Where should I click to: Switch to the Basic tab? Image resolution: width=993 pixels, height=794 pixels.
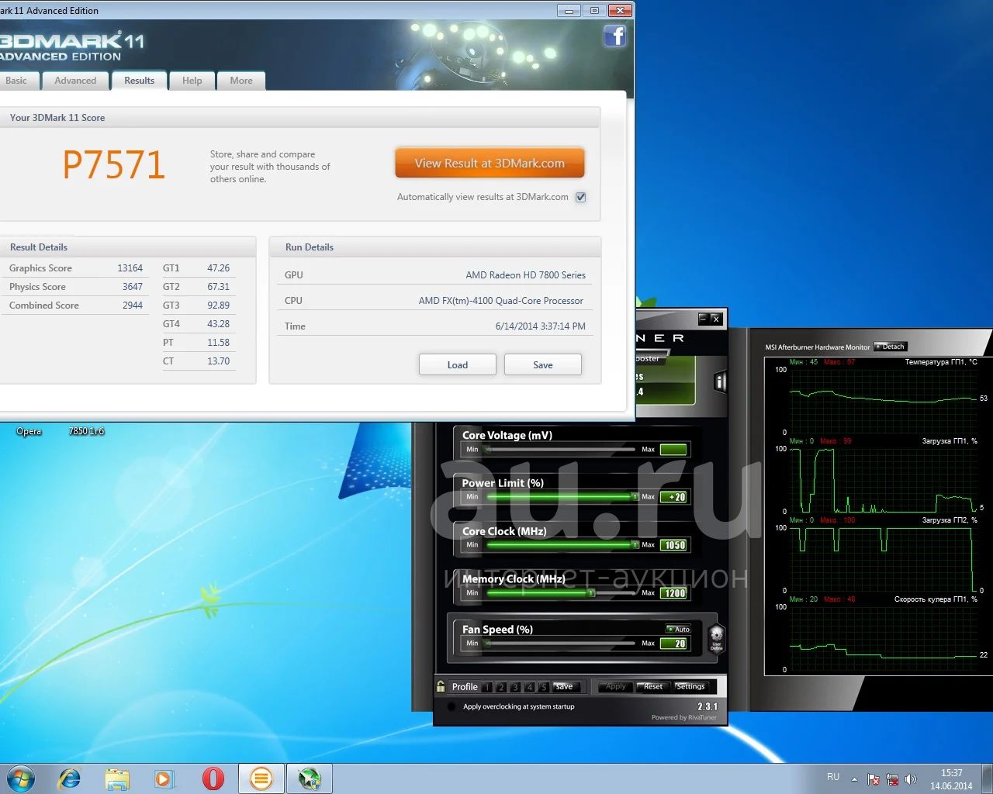click(x=16, y=81)
